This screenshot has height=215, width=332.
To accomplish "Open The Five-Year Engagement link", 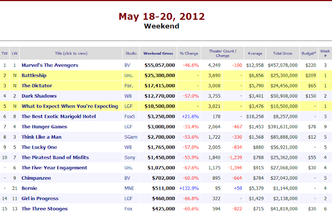I will coord(54,168).
